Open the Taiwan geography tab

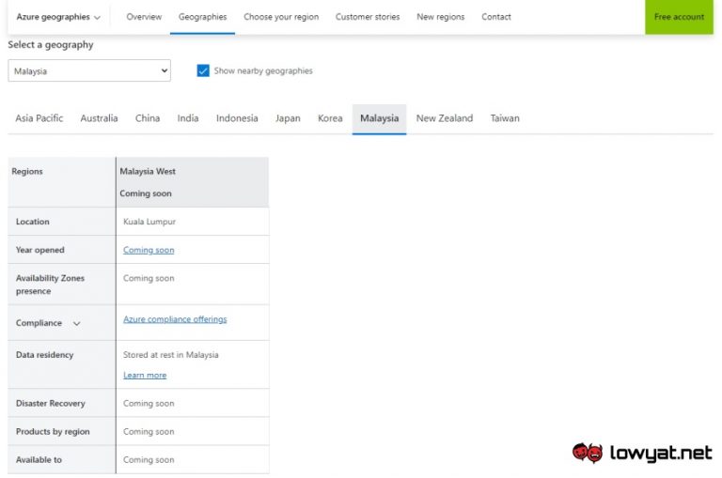coord(505,118)
